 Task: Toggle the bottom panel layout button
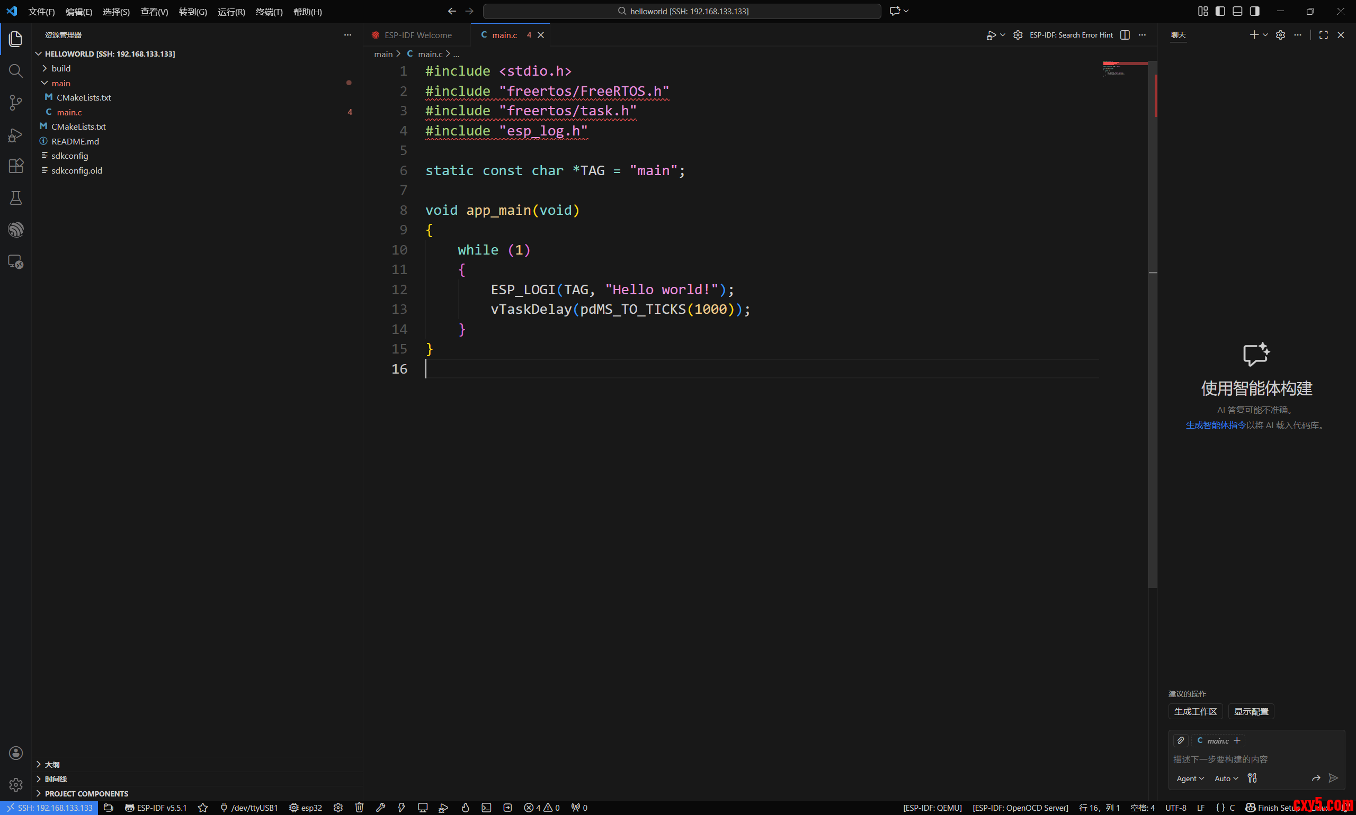(x=1237, y=11)
